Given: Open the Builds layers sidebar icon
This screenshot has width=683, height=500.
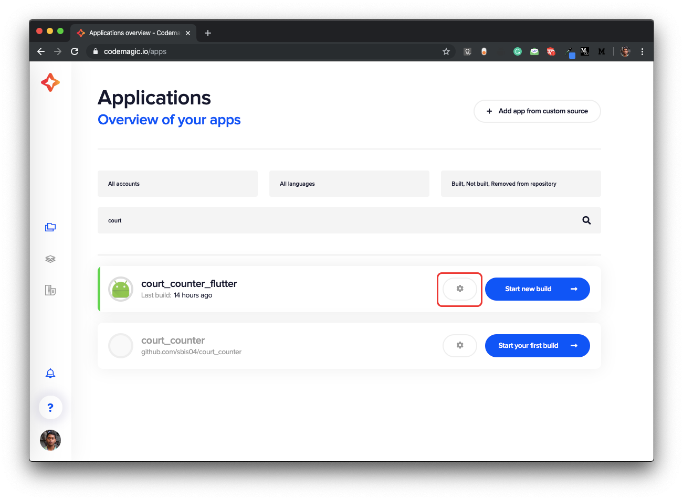Looking at the screenshot, I should pyautogui.click(x=50, y=259).
